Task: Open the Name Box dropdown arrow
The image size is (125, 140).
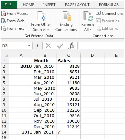Action: click(x=29, y=45)
